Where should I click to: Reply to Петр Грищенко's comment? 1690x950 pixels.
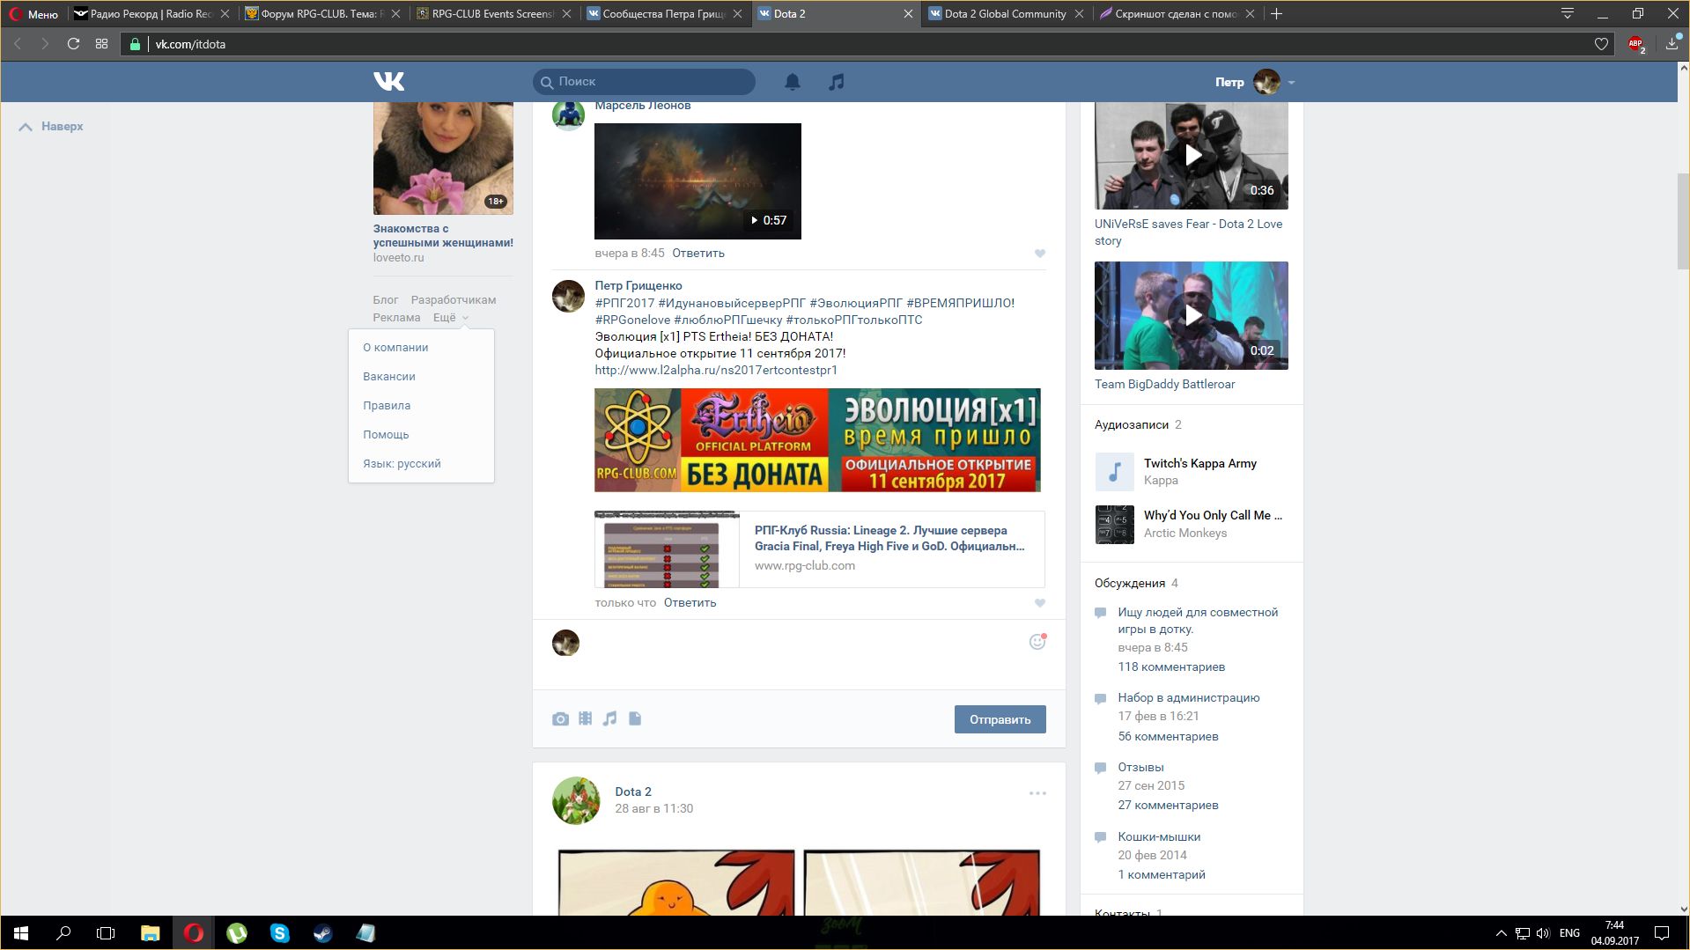(x=690, y=603)
